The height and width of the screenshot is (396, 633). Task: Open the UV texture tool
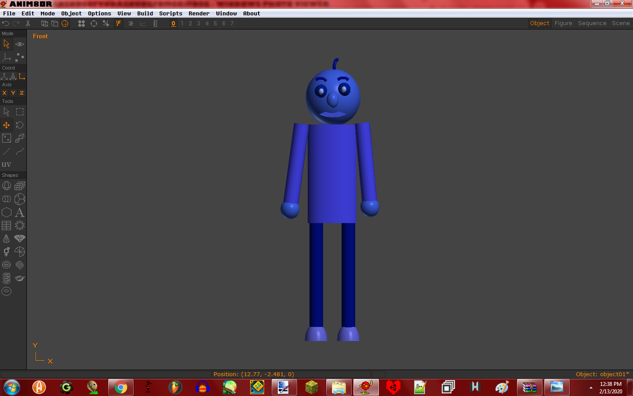tap(7, 165)
